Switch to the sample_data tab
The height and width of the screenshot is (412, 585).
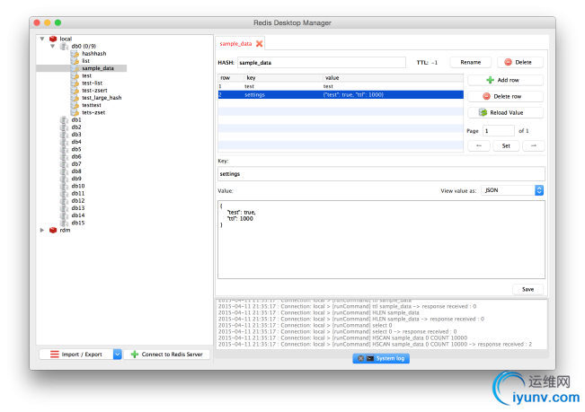[x=235, y=44]
